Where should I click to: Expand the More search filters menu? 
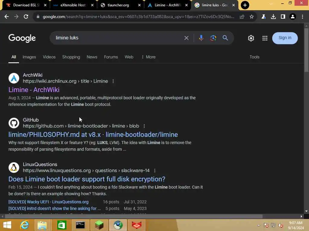(148, 57)
